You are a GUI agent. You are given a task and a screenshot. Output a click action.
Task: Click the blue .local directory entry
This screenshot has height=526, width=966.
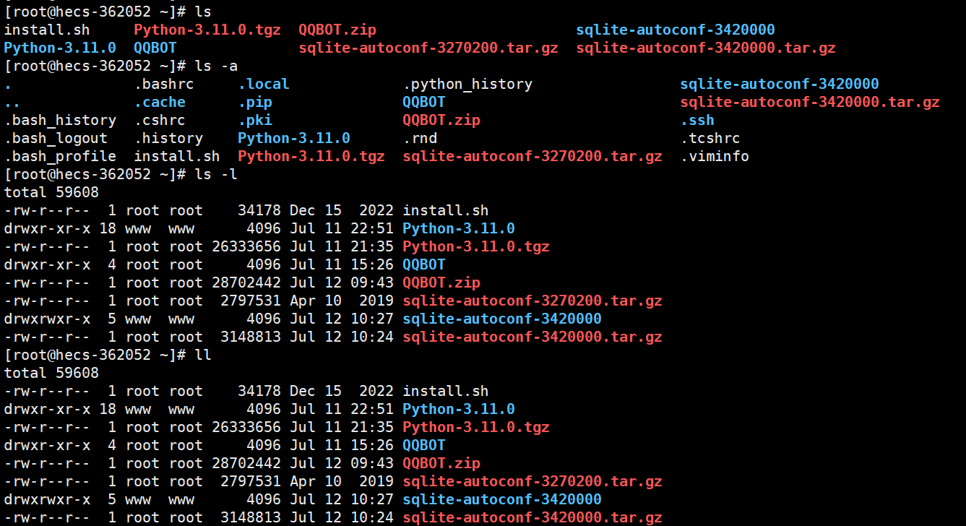(x=264, y=84)
